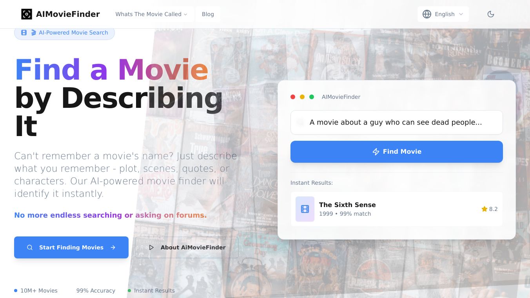
Task: Click the film icon beside The Sixth Sense
Action: click(x=305, y=209)
